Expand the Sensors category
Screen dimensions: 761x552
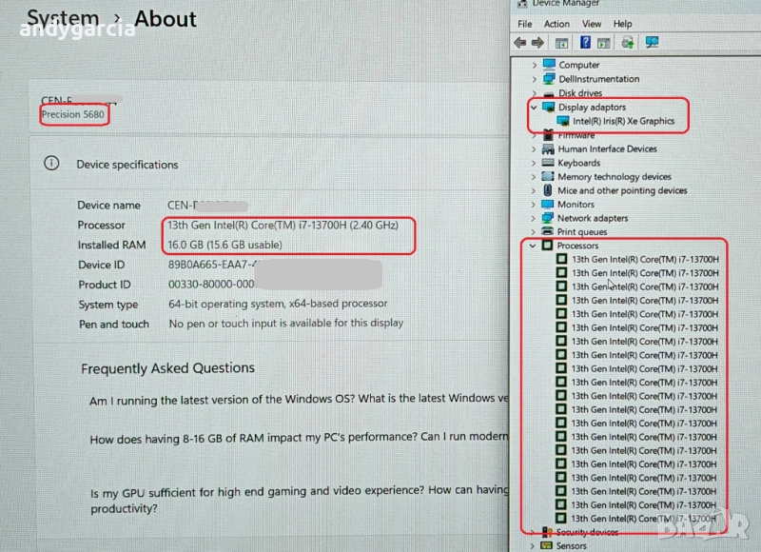coord(534,546)
